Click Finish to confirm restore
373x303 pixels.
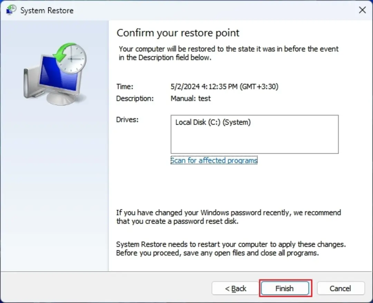[285, 288]
